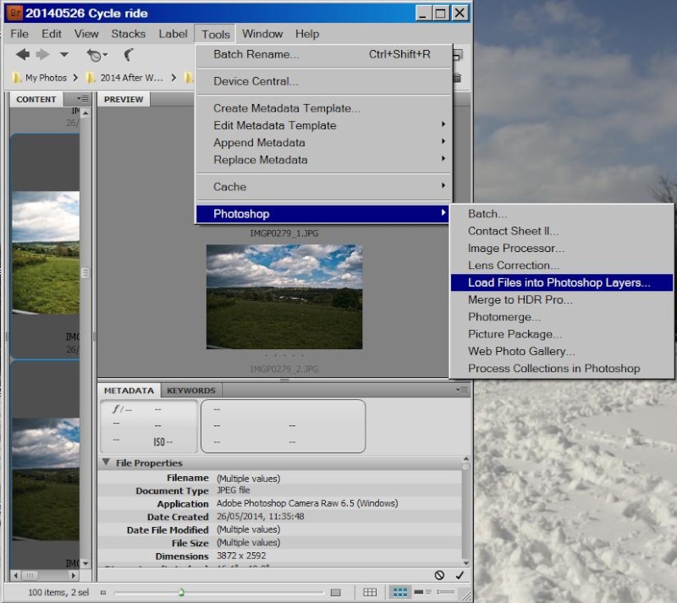Click the IMGP0279_1.JPG preview image
Image resolution: width=677 pixels, height=603 pixels.
point(284,297)
